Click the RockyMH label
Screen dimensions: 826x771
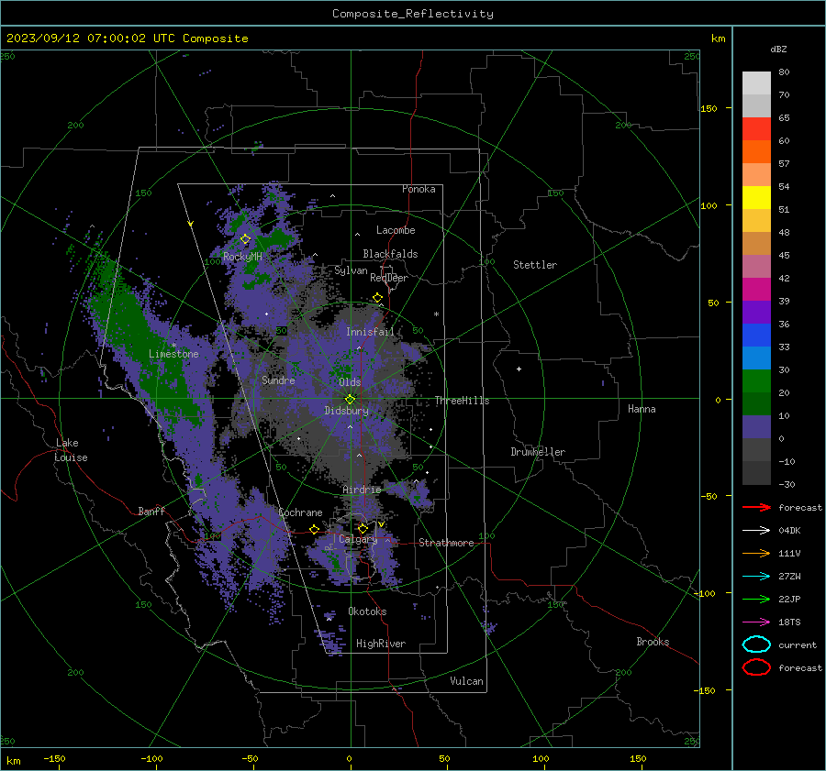pyautogui.click(x=242, y=257)
